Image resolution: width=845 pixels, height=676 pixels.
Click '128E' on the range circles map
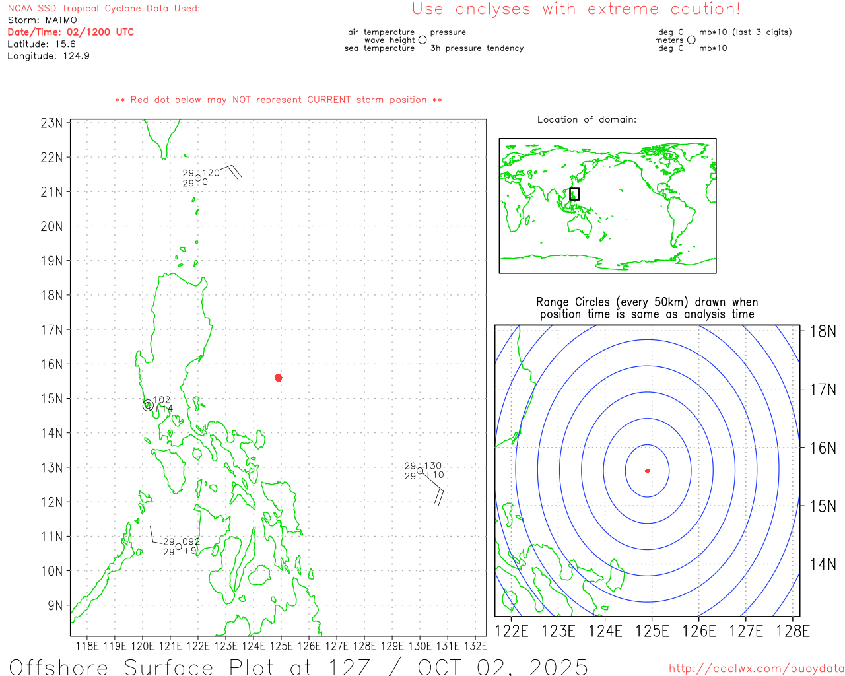(793, 631)
